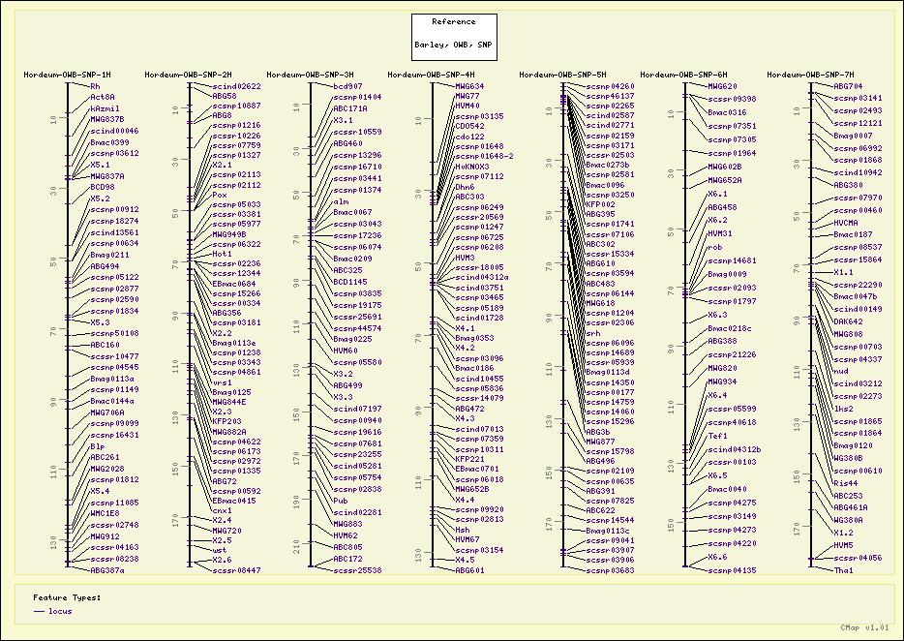The width and height of the screenshot is (904, 641).
Task: Select the Hordeum-OWB-SNP-6H map heading
Action: click(684, 75)
